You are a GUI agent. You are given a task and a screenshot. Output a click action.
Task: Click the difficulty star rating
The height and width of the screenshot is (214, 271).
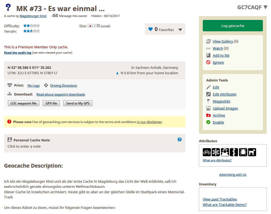31,26
